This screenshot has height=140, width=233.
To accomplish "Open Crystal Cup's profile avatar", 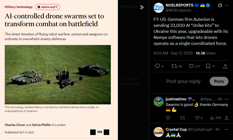I will 158,132.
